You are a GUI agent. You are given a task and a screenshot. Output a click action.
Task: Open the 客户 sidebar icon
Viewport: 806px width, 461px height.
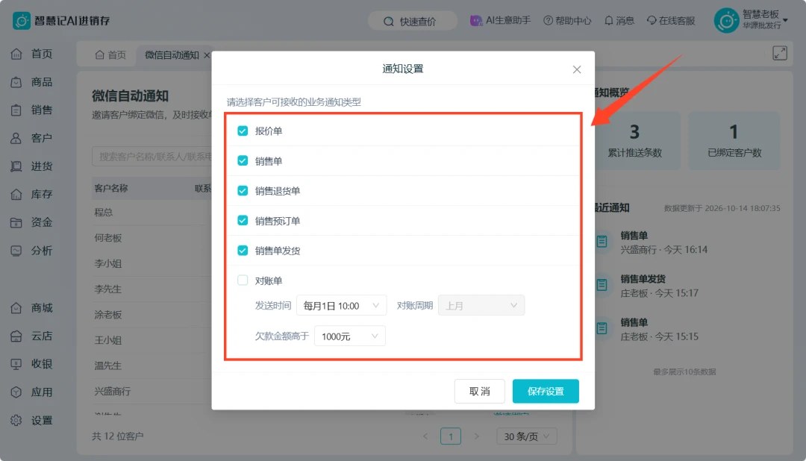tap(16, 138)
